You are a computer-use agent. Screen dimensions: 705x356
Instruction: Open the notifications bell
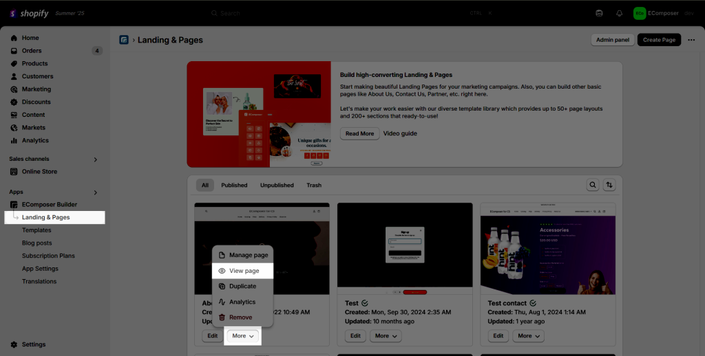(619, 14)
